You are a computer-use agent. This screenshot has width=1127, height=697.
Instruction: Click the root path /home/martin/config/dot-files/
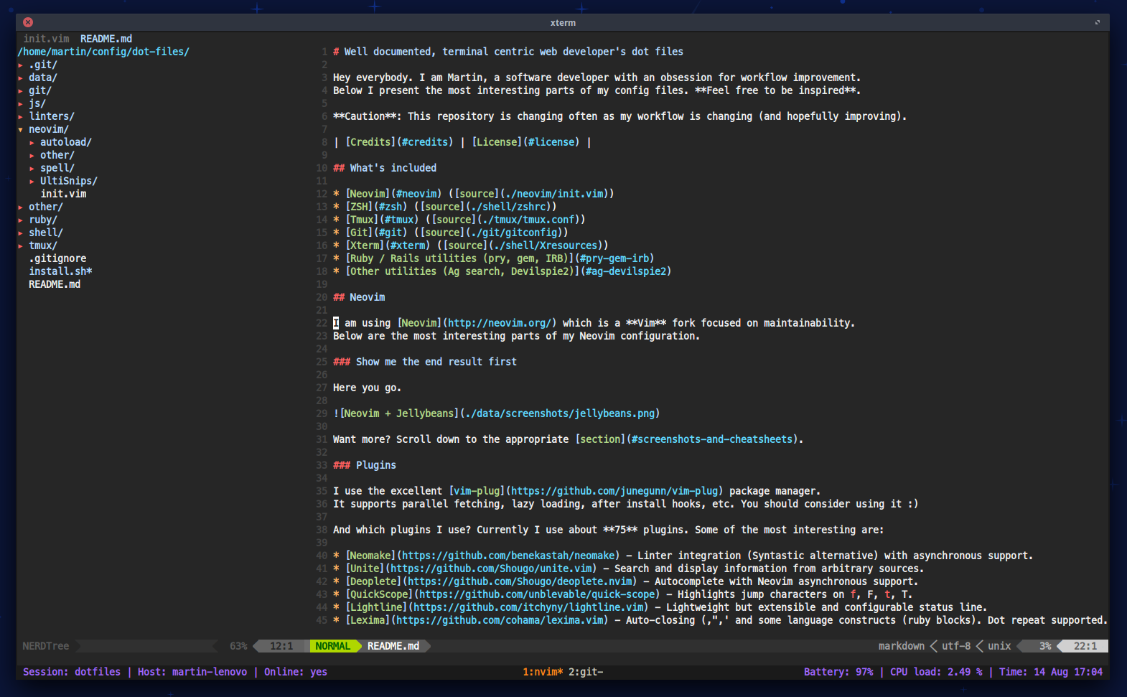click(103, 52)
